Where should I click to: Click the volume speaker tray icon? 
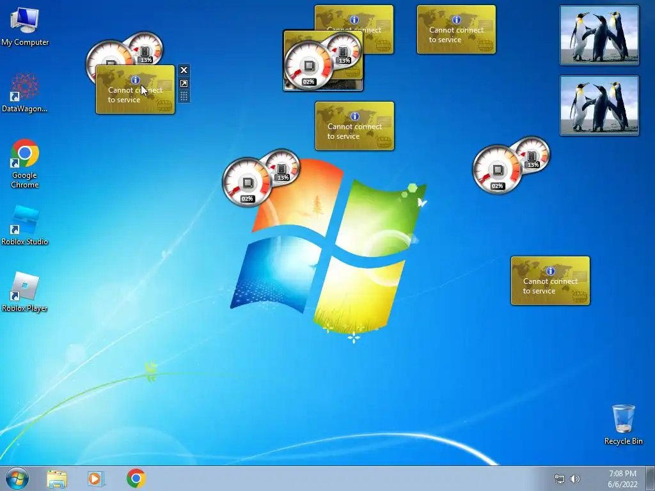575,479
